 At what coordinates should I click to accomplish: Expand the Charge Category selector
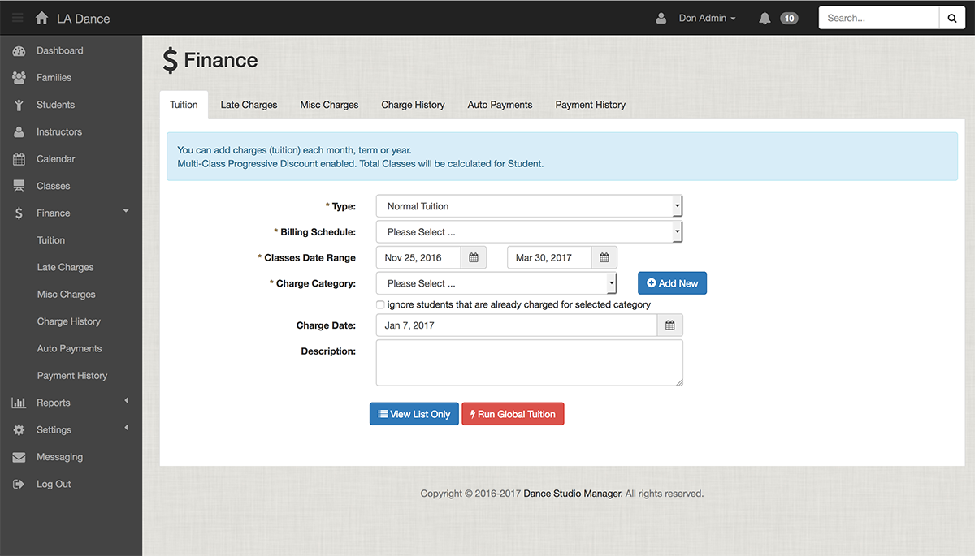point(496,283)
